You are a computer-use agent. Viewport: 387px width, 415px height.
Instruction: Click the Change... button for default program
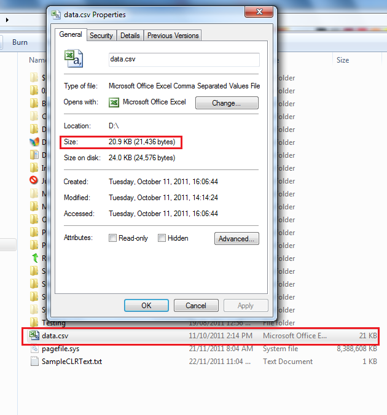click(x=227, y=103)
